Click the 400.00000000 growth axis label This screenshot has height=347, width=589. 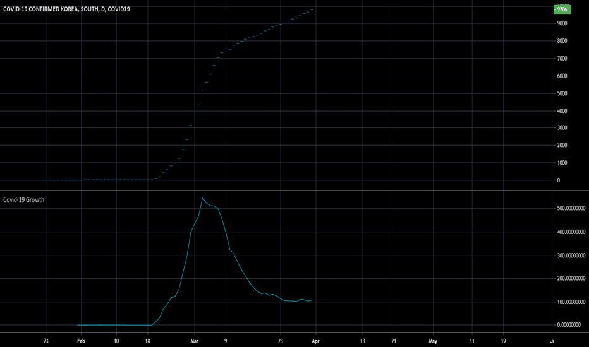pyautogui.click(x=571, y=232)
